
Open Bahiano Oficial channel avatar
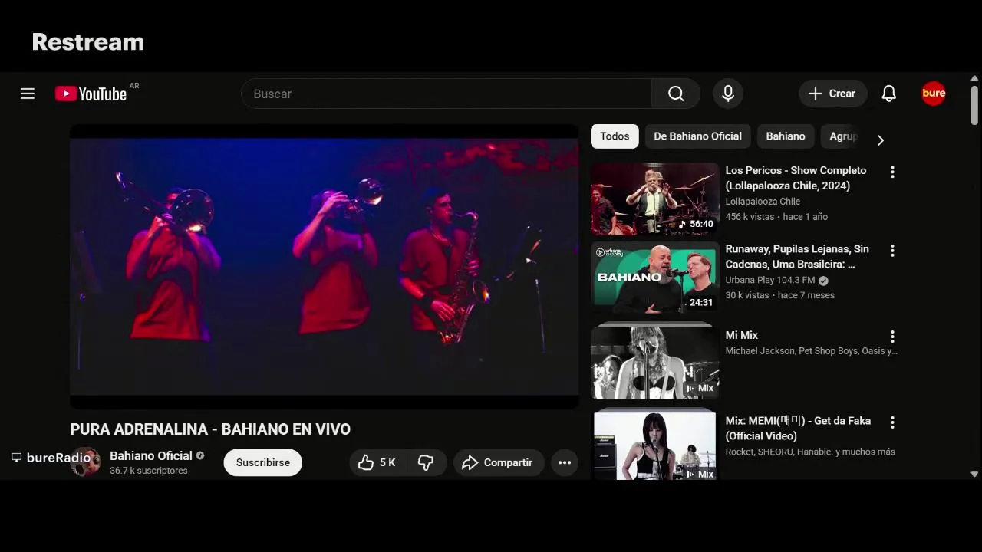click(85, 462)
